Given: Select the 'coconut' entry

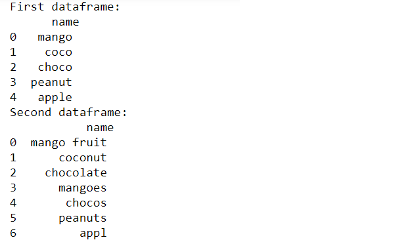Looking at the screenshot, I should coord(83,157).
